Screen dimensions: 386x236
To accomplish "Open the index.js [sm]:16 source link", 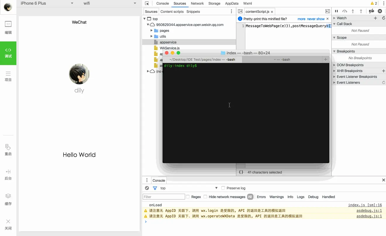I will (365, 205).
